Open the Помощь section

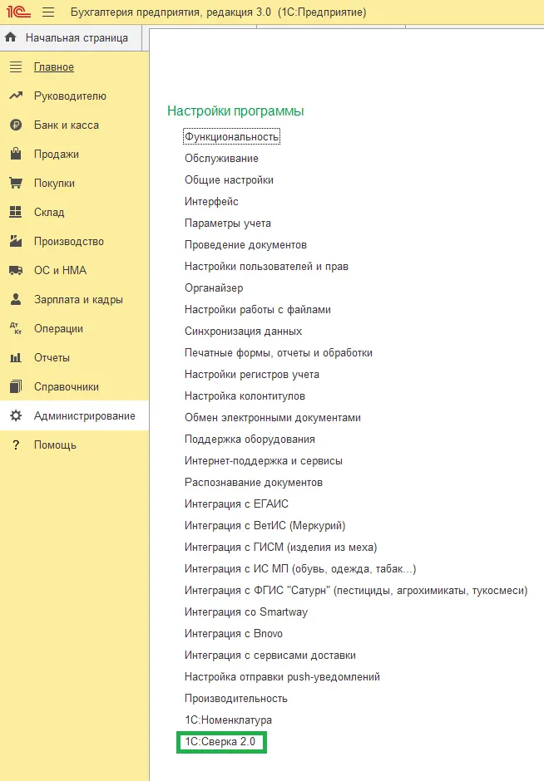click(x=55, y=445)
